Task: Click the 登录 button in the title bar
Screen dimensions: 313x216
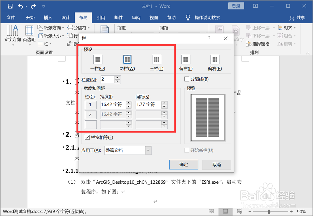Action: (x=236, y=6)
